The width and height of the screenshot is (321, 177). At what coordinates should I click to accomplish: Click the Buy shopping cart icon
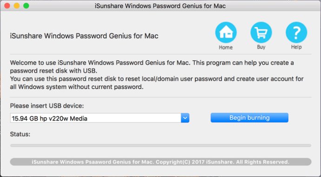pyautogui.click(x=261, y=32)
